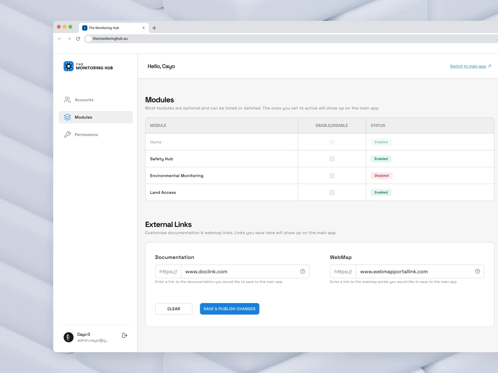
Task: Toggle Environmental Monitoring module checkbox
Action: pos(332,176)
